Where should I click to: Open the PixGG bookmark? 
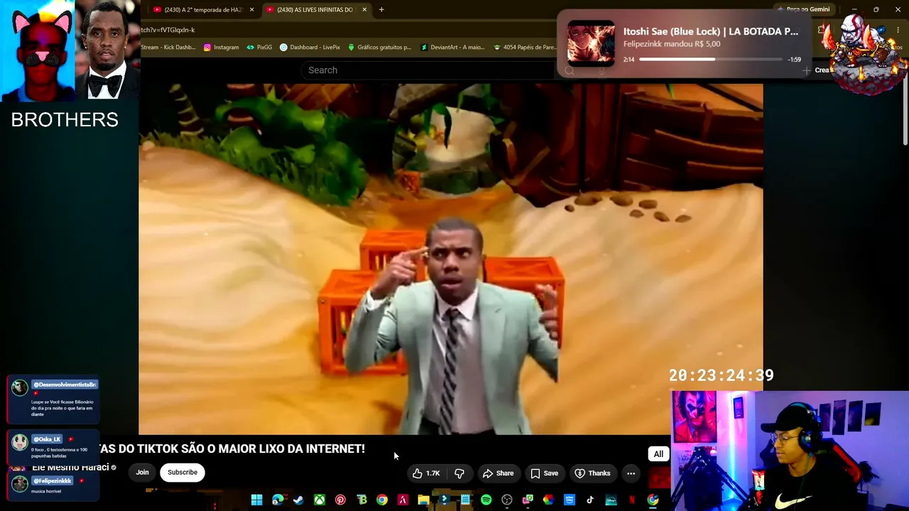(259, 48)
